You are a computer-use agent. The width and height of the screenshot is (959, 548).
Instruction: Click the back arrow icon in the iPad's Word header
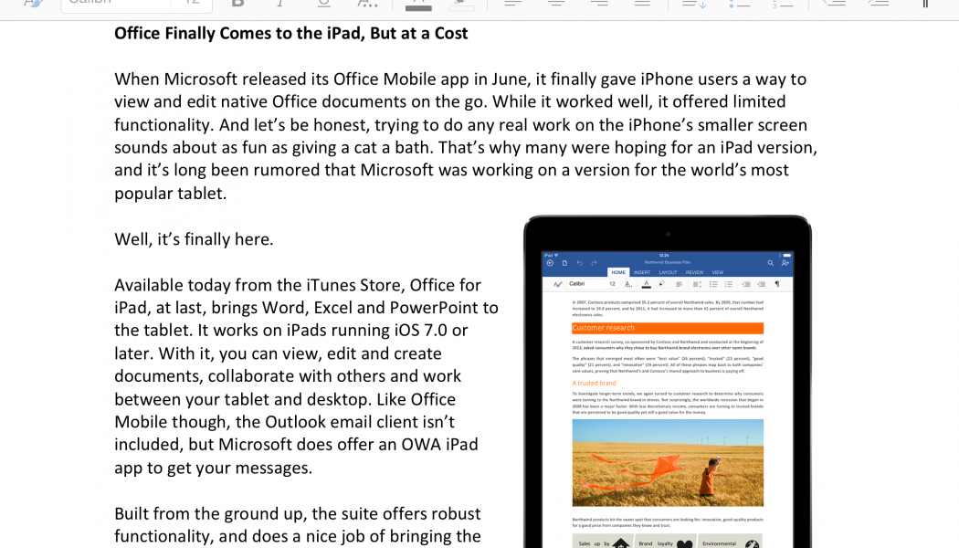pos(550,263)
